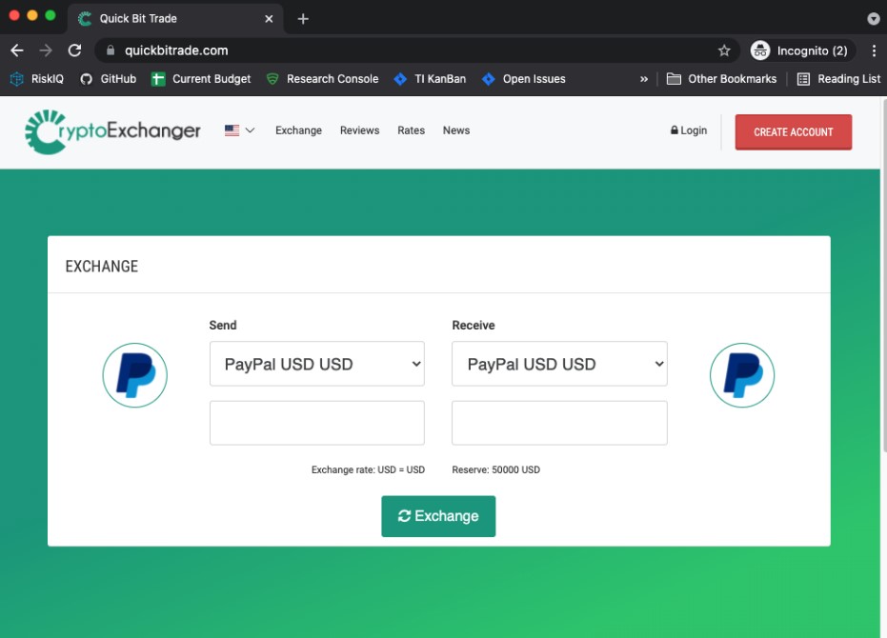Bookmark this page with the star icon
This screenshot has width=887, height=638.
point(724,50)
